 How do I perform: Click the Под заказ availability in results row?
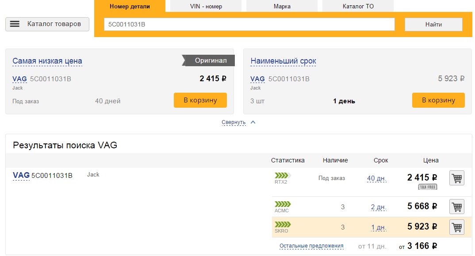331,178
